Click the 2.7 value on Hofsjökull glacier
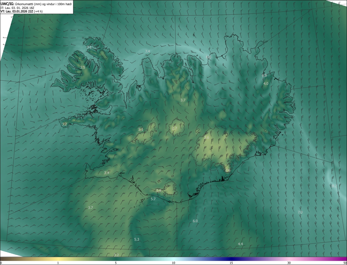The width and height of the screenshot is (347, 265). click(x=175, y=128)
